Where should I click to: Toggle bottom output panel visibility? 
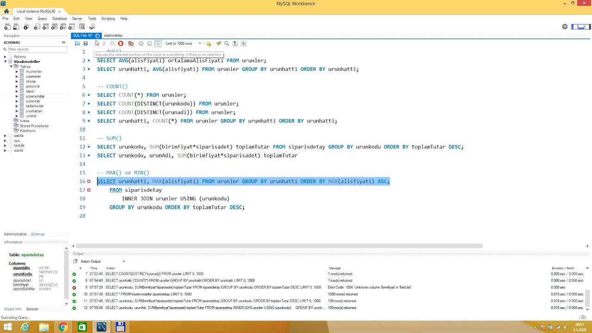pyautogui.click(x=581, y=27)
